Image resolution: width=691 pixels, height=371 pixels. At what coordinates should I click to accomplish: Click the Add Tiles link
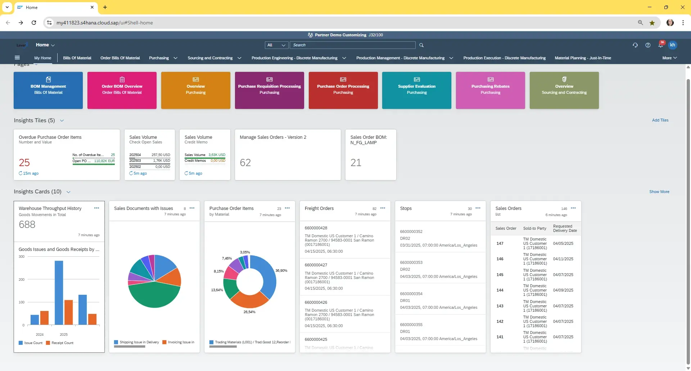[x=660, y=120]
